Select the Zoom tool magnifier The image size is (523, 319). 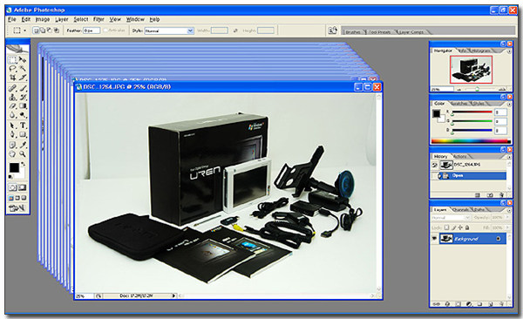23,154
